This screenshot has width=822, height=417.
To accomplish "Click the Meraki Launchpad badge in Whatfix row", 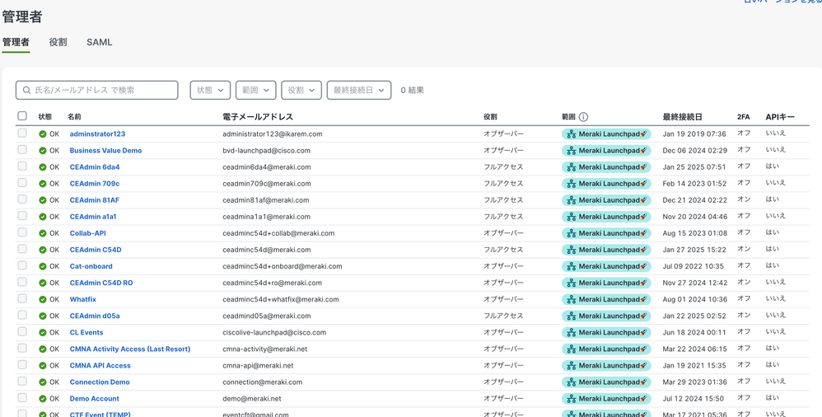I will coord(606,299).
